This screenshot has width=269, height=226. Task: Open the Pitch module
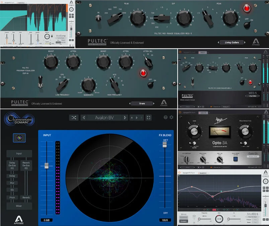pos(12,198)
